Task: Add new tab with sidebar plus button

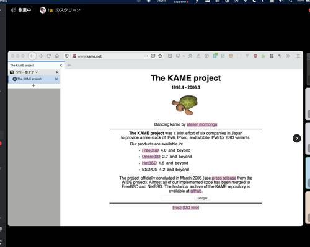Action: coord(33,85)
